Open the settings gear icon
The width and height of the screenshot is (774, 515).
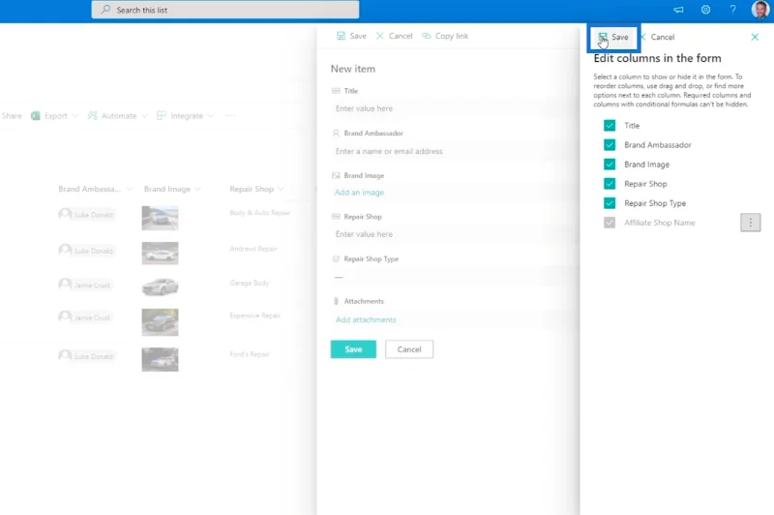[705, 10]
